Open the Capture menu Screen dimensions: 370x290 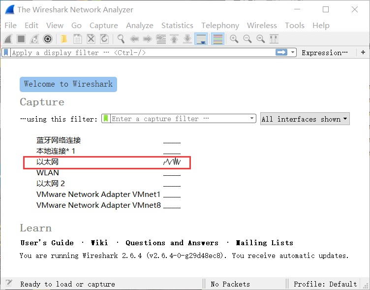click(x=104, y=25)
